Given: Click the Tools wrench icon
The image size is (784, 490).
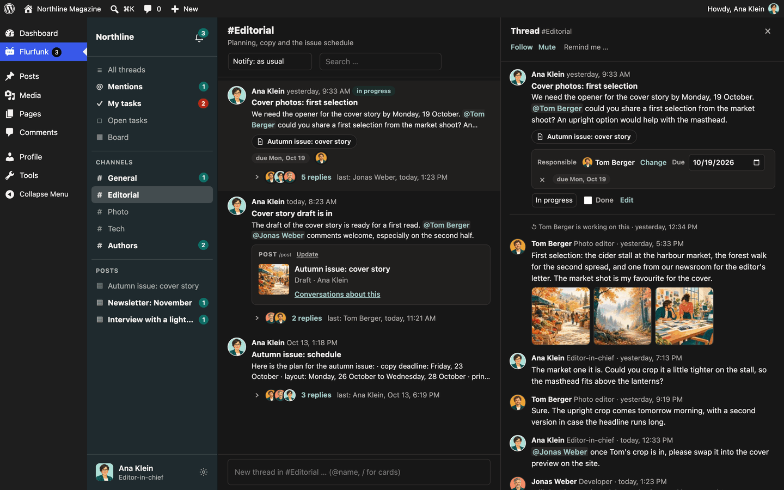Looking at the screenshot, I should point(10,175).
